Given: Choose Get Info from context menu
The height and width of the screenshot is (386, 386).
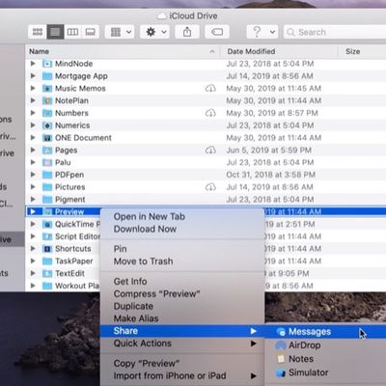Looking at the screenshot, I should tap(182, 281).
